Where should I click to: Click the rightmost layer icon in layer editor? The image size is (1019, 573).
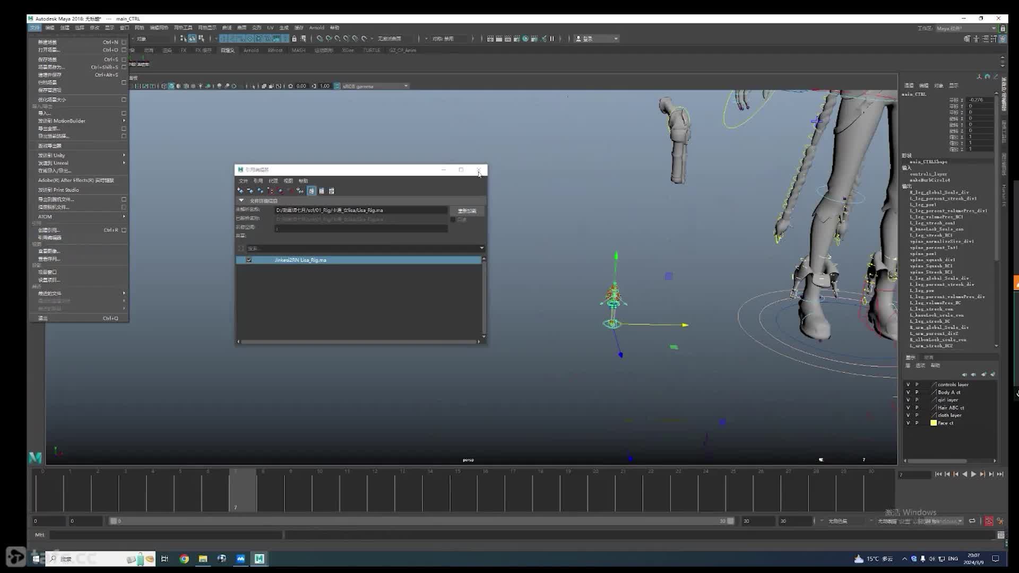coord(992,375)
